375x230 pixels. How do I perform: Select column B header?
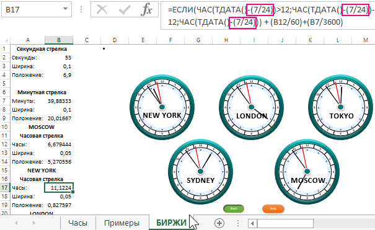[x=59, y=40]
